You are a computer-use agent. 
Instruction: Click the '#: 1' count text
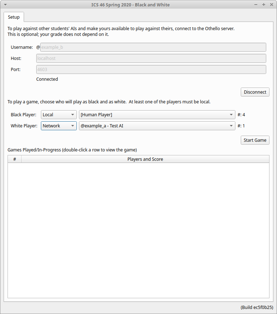click(241, 126)
